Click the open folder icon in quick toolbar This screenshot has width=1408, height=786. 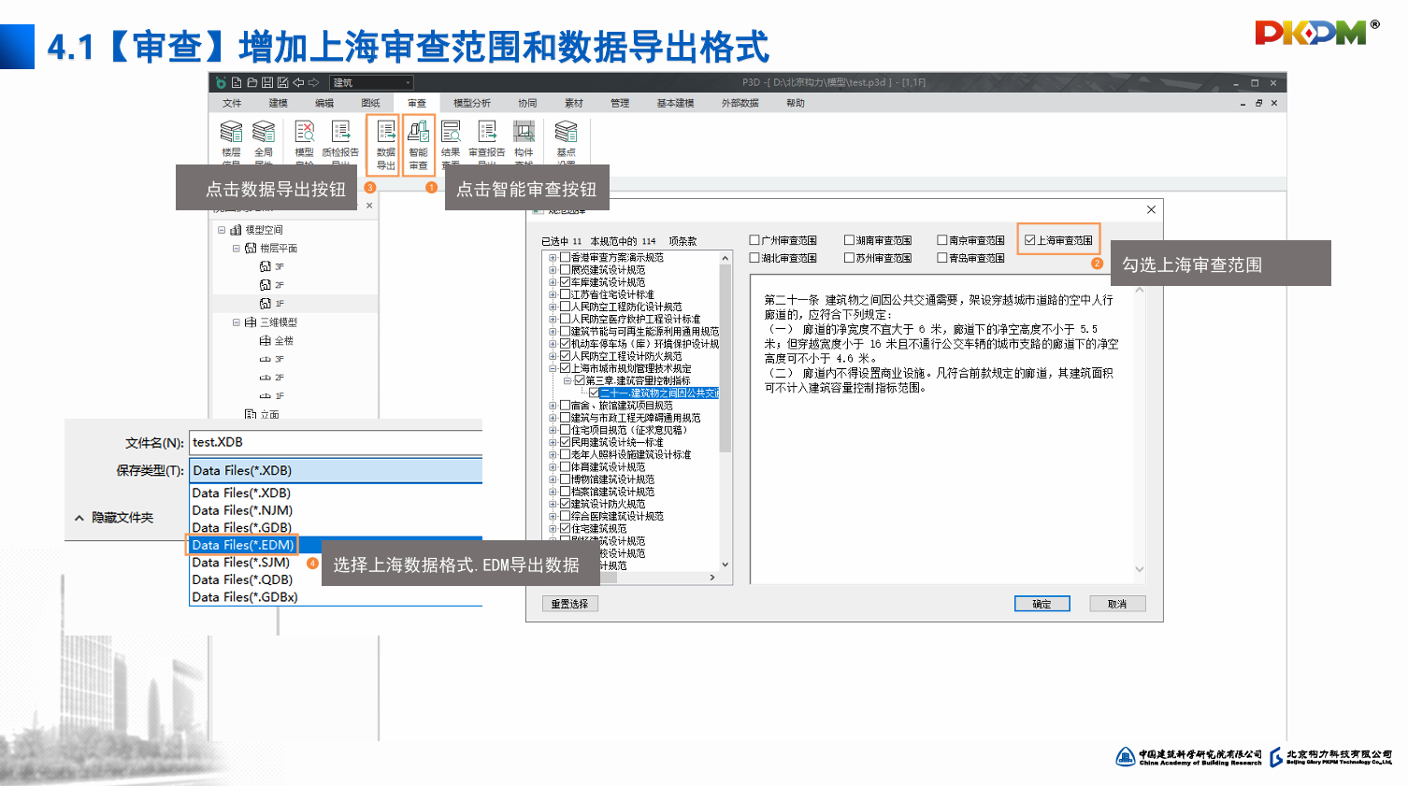pyautogui.click(x=251, y=82)
